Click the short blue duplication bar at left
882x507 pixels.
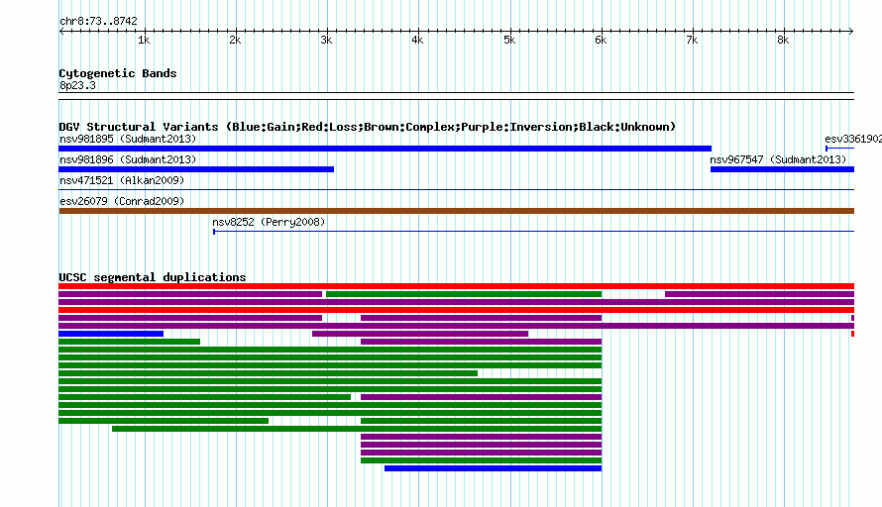(x=111, y=334)
